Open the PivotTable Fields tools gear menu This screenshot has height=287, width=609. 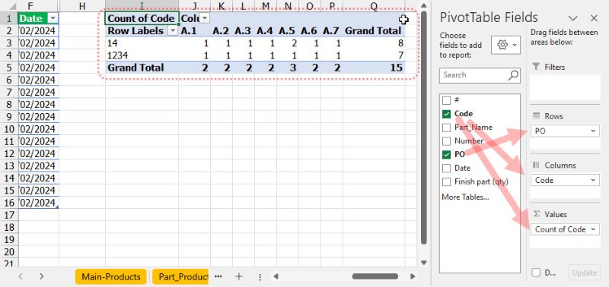point(505,46)
